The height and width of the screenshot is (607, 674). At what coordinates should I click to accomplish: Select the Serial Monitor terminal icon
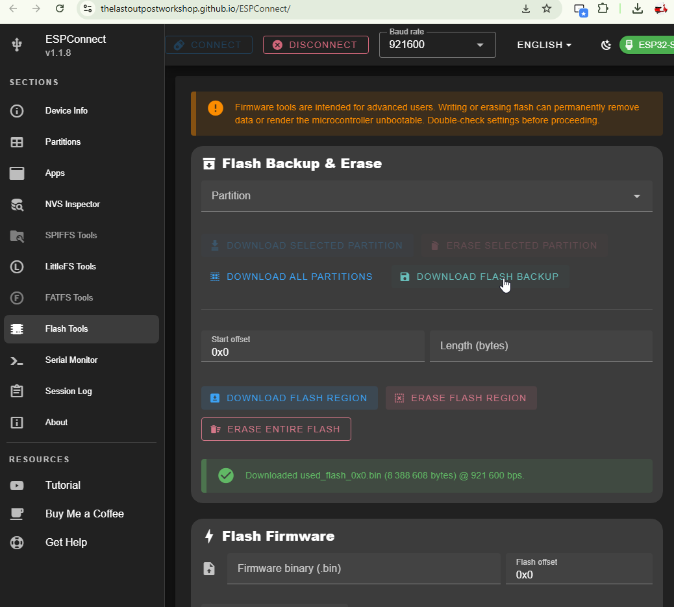coord(17,360)
